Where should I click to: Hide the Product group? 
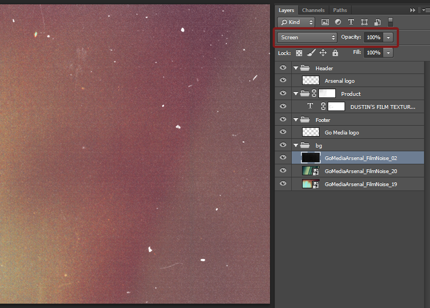click(283, 93)
